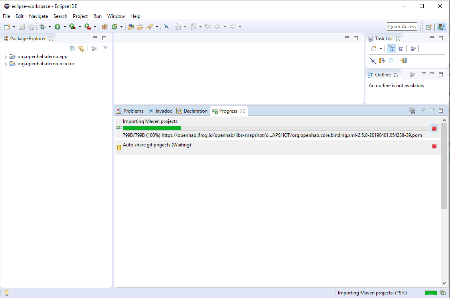Open the Navigate menu

(38, 16)
